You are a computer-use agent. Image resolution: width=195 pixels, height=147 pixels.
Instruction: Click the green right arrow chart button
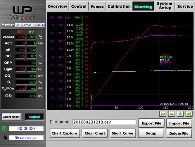(180, 114)
